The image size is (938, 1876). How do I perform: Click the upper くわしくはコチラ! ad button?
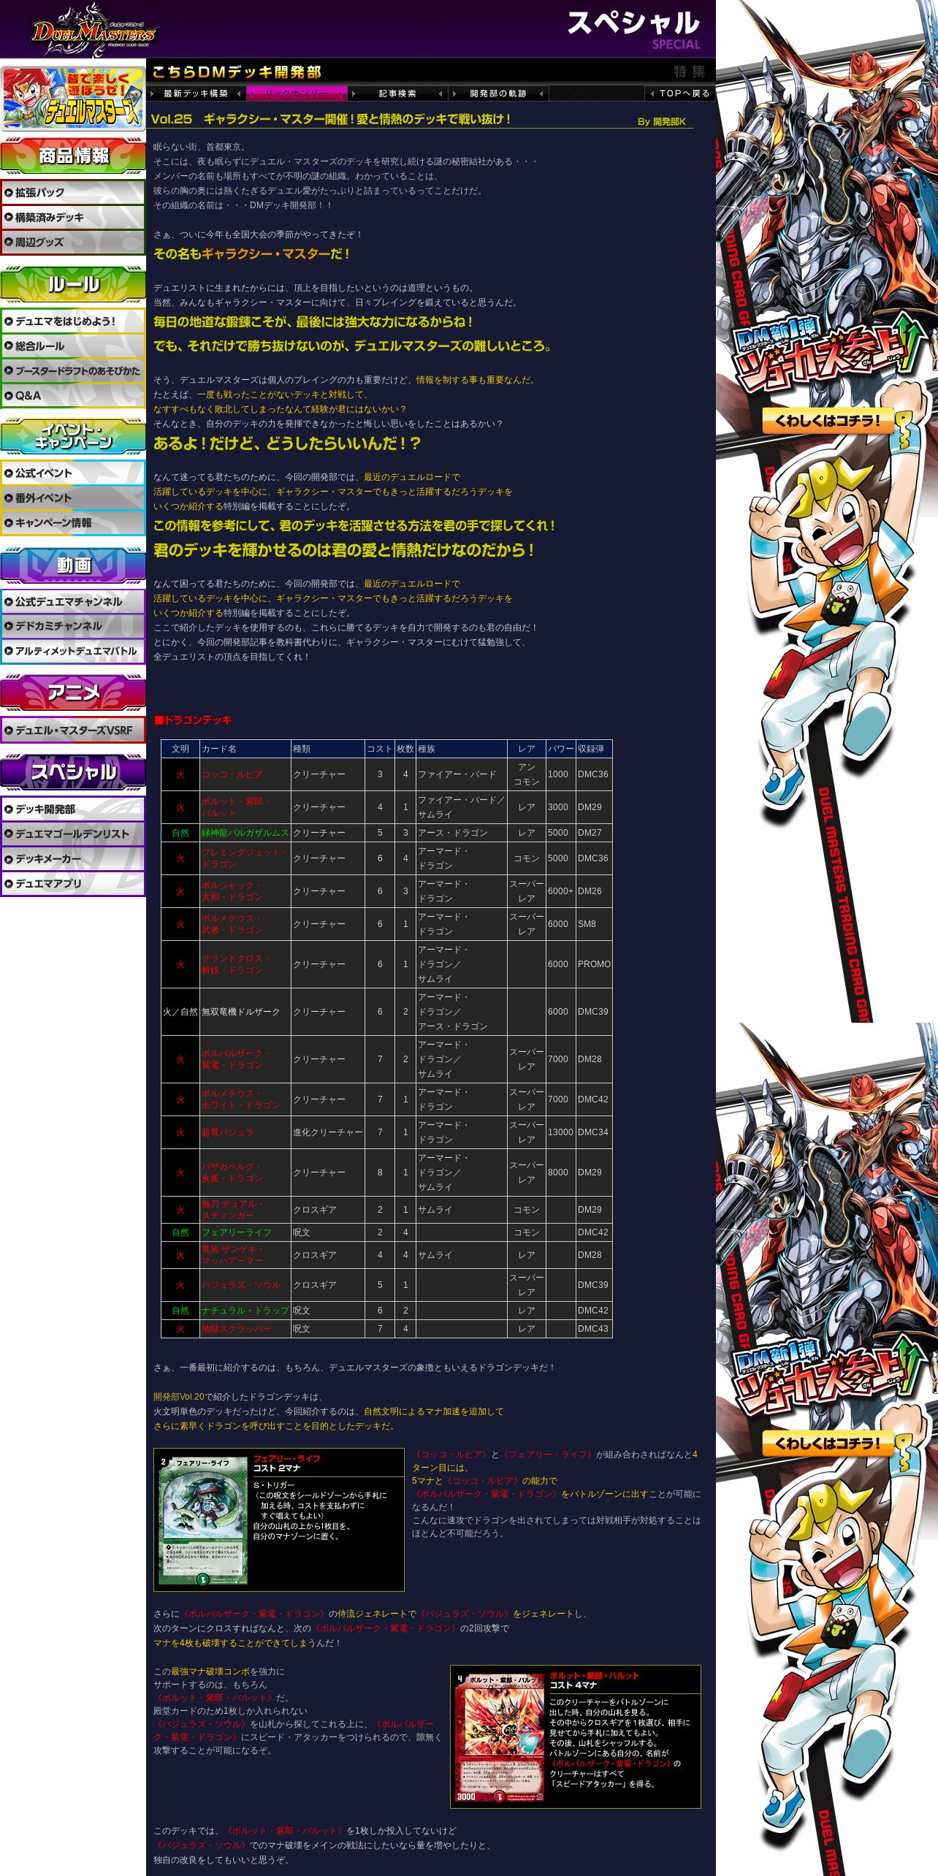(828, 421)
